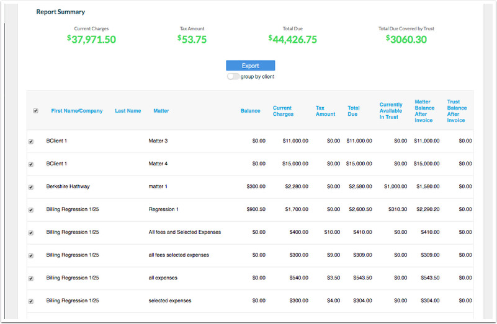Click the $900.50 balance for Regression 1
Viewport: 497px width, 324px height.
click(256, 209)
